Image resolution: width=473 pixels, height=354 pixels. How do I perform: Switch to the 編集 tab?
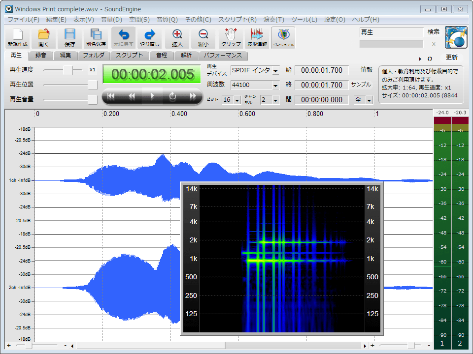[x=66, y=56]
